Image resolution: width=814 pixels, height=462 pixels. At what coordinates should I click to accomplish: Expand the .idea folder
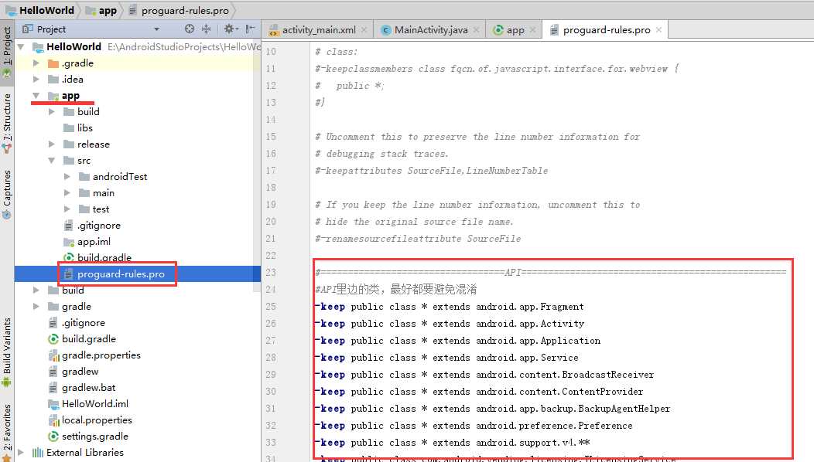(x=36, y=80)
